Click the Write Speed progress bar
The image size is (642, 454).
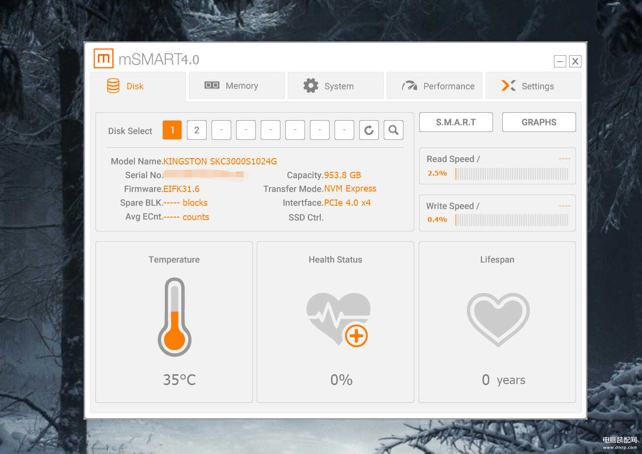512,220
